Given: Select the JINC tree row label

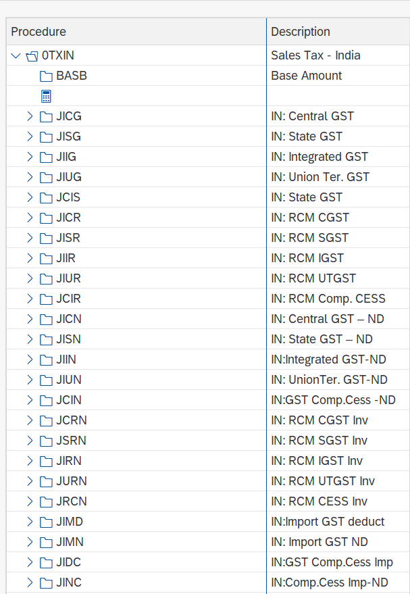Looking at the screenshot, I should [69, 583].
